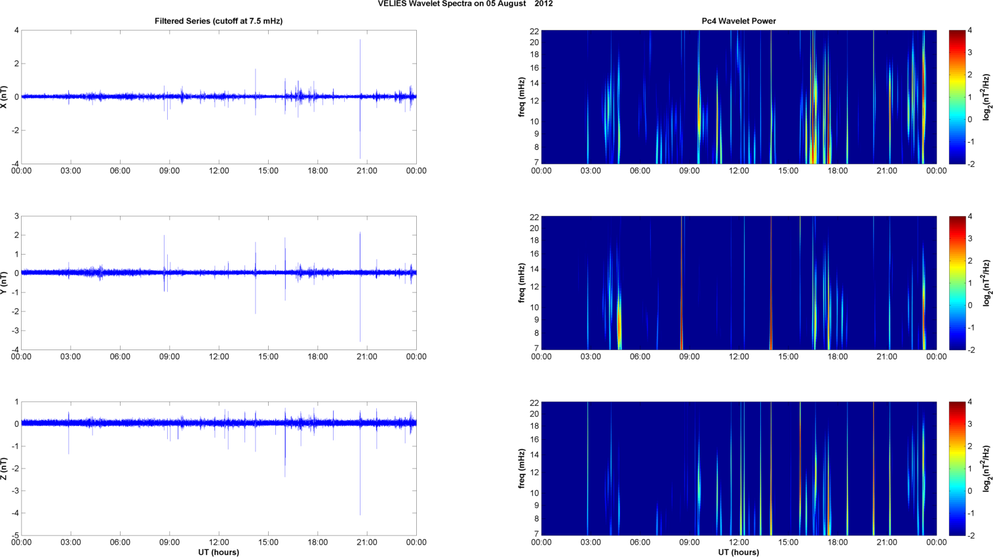The width and height of the screenshot is (993, 557).
Task: Click the red stripe near 09:00 in middle spectrogram
Action: pos(682,314)
